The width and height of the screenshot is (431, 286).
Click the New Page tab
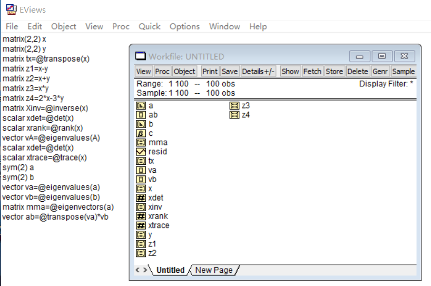point(214,270)
